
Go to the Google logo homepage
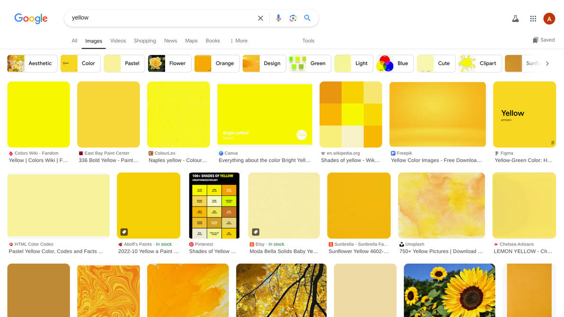click(x=31, y=18)
